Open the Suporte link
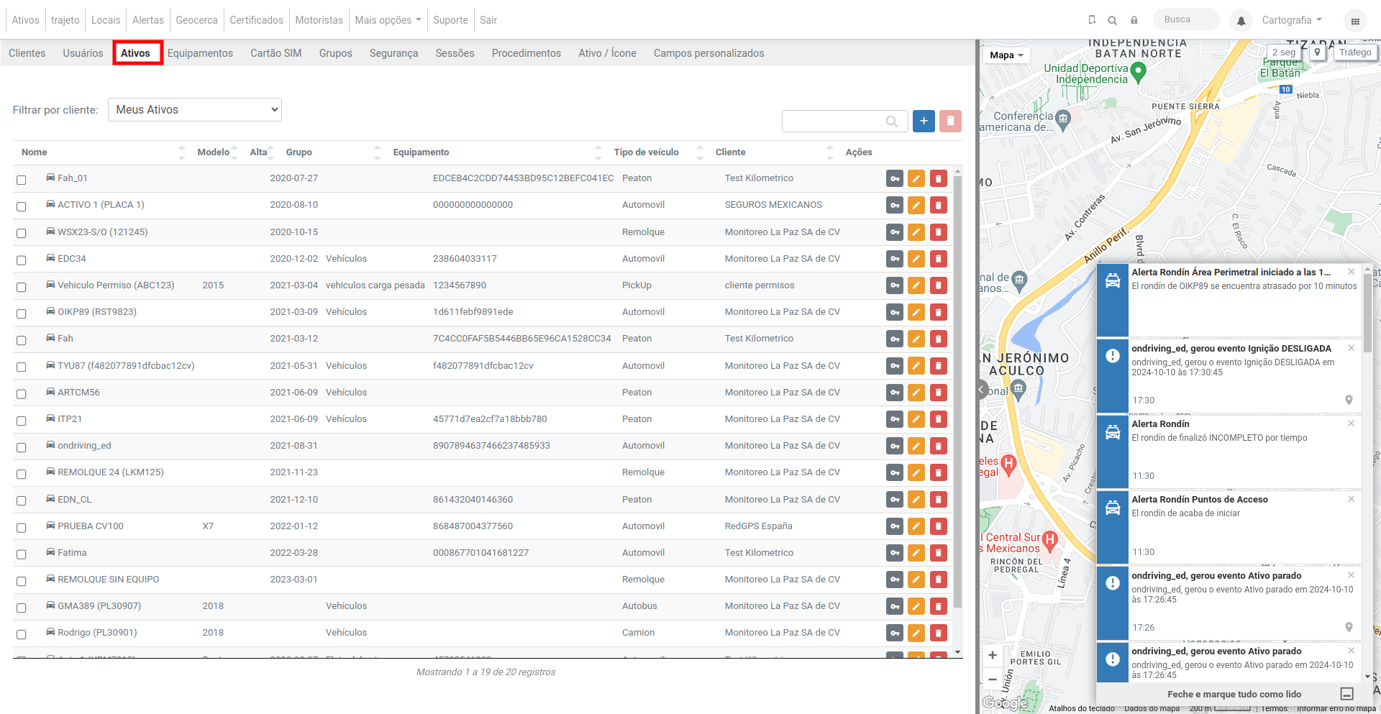 tap(450, 20)
